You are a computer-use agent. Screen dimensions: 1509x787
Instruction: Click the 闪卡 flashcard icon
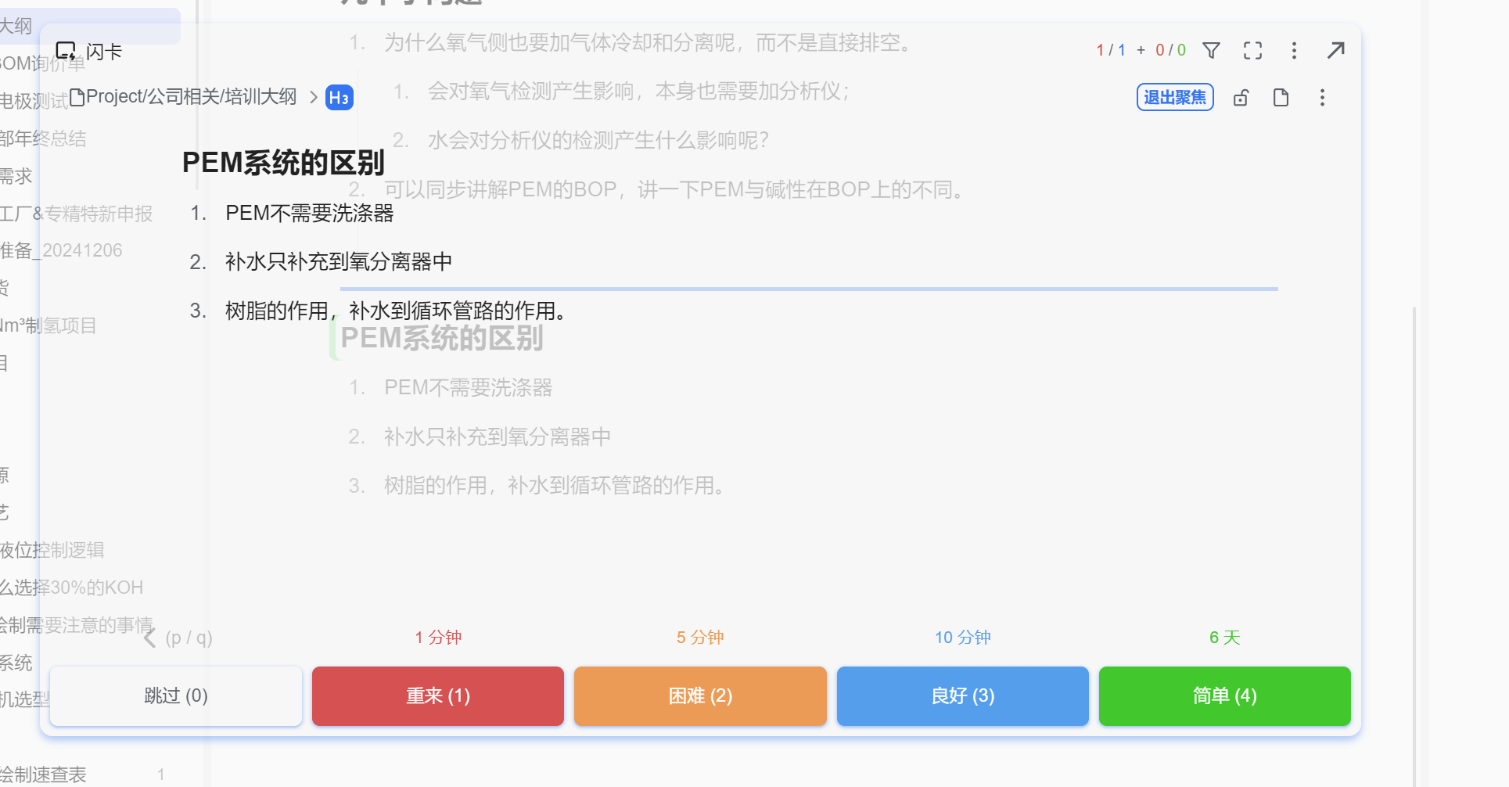(66, 49)
